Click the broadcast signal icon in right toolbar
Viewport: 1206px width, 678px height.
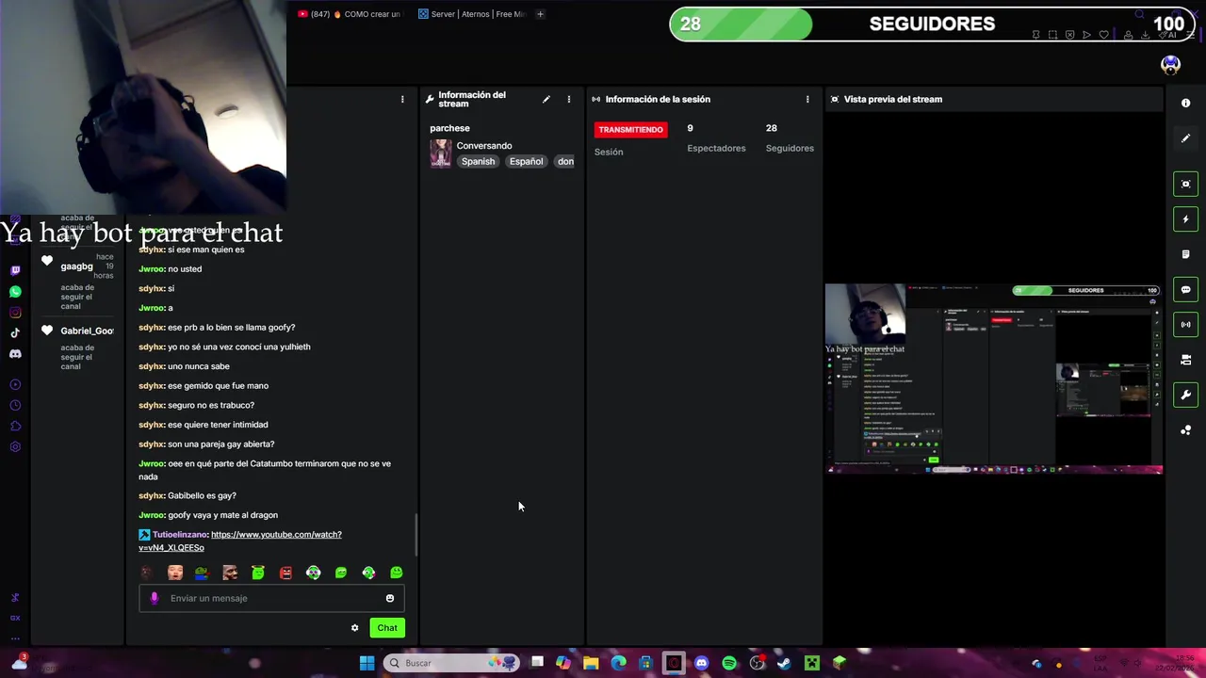point(1185,325)
